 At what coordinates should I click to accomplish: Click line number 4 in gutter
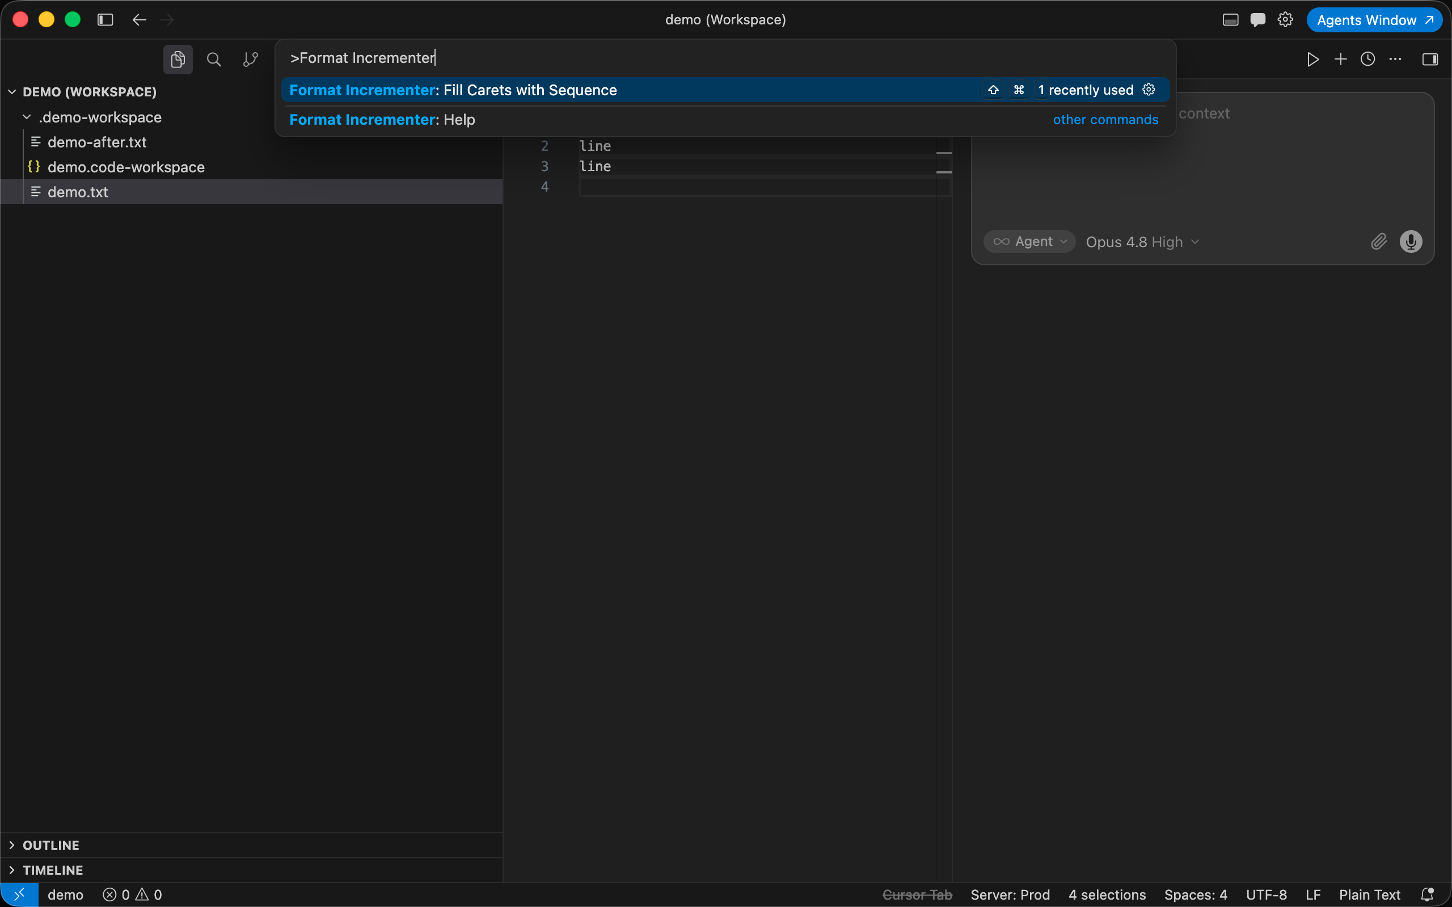coord(544,187)
